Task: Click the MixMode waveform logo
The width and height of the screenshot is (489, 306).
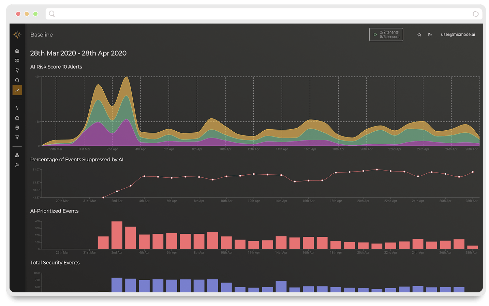Action: click(17, 35)
